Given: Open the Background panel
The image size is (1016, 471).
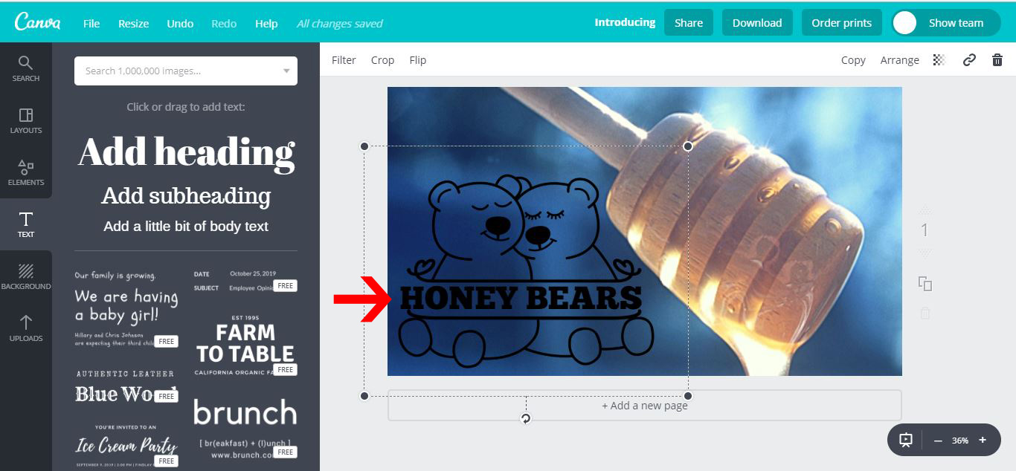Looking at the screenshot, I should pos(25,275).
